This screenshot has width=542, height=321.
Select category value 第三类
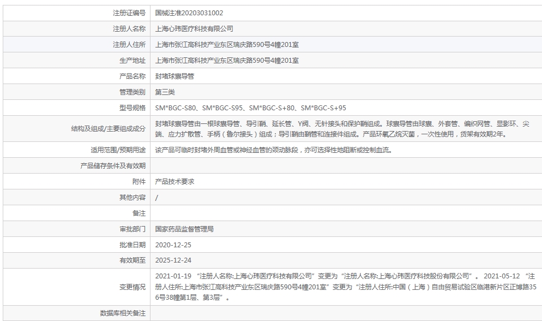click(165, 92)
